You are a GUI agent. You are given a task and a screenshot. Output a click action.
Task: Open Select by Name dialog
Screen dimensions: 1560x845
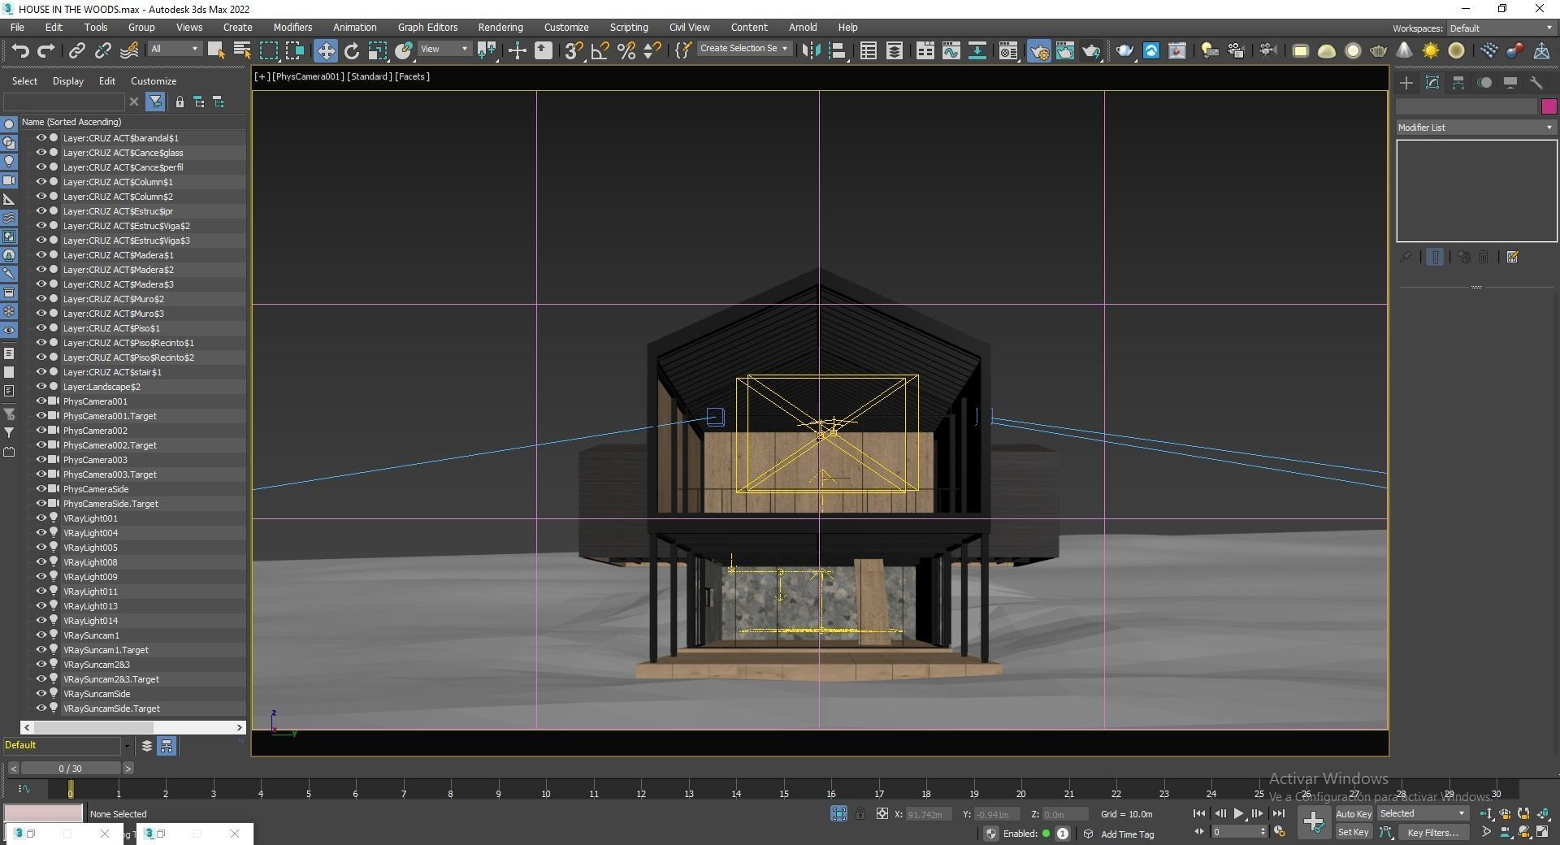[241, 50]
